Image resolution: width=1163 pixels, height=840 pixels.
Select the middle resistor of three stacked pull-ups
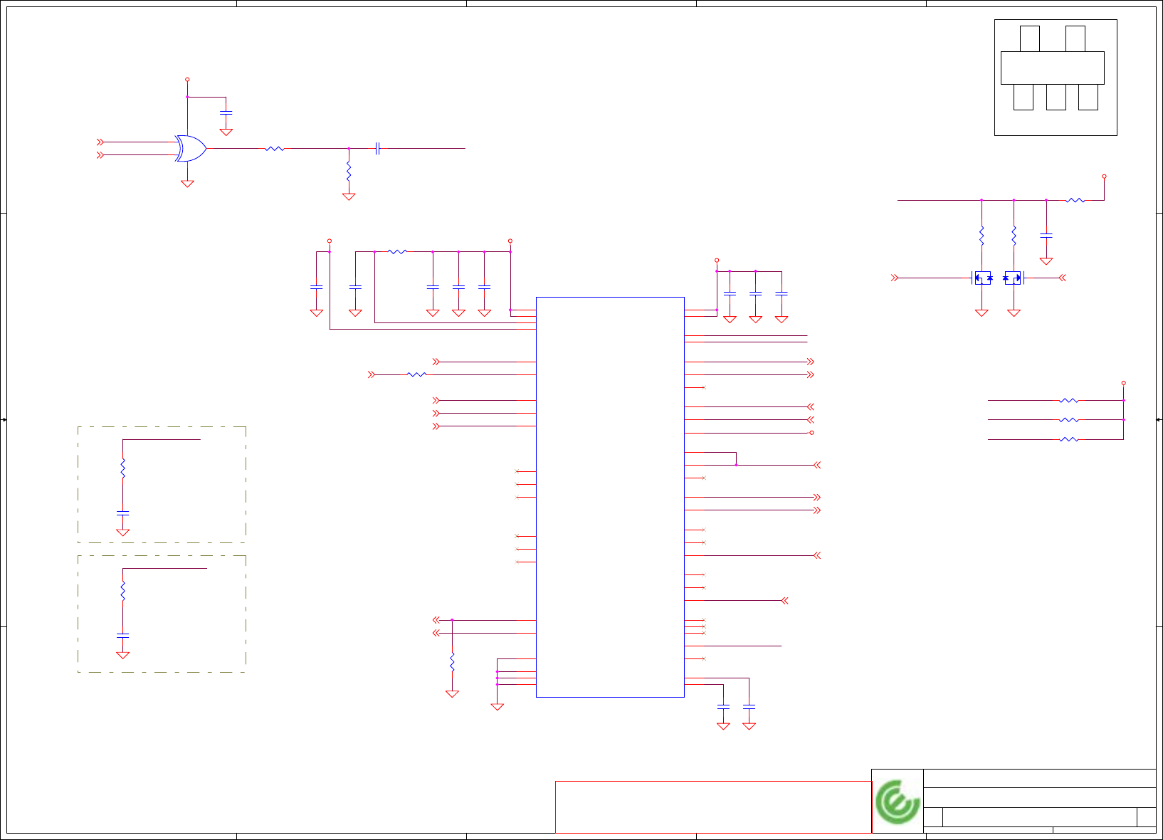click(1069, 420)
